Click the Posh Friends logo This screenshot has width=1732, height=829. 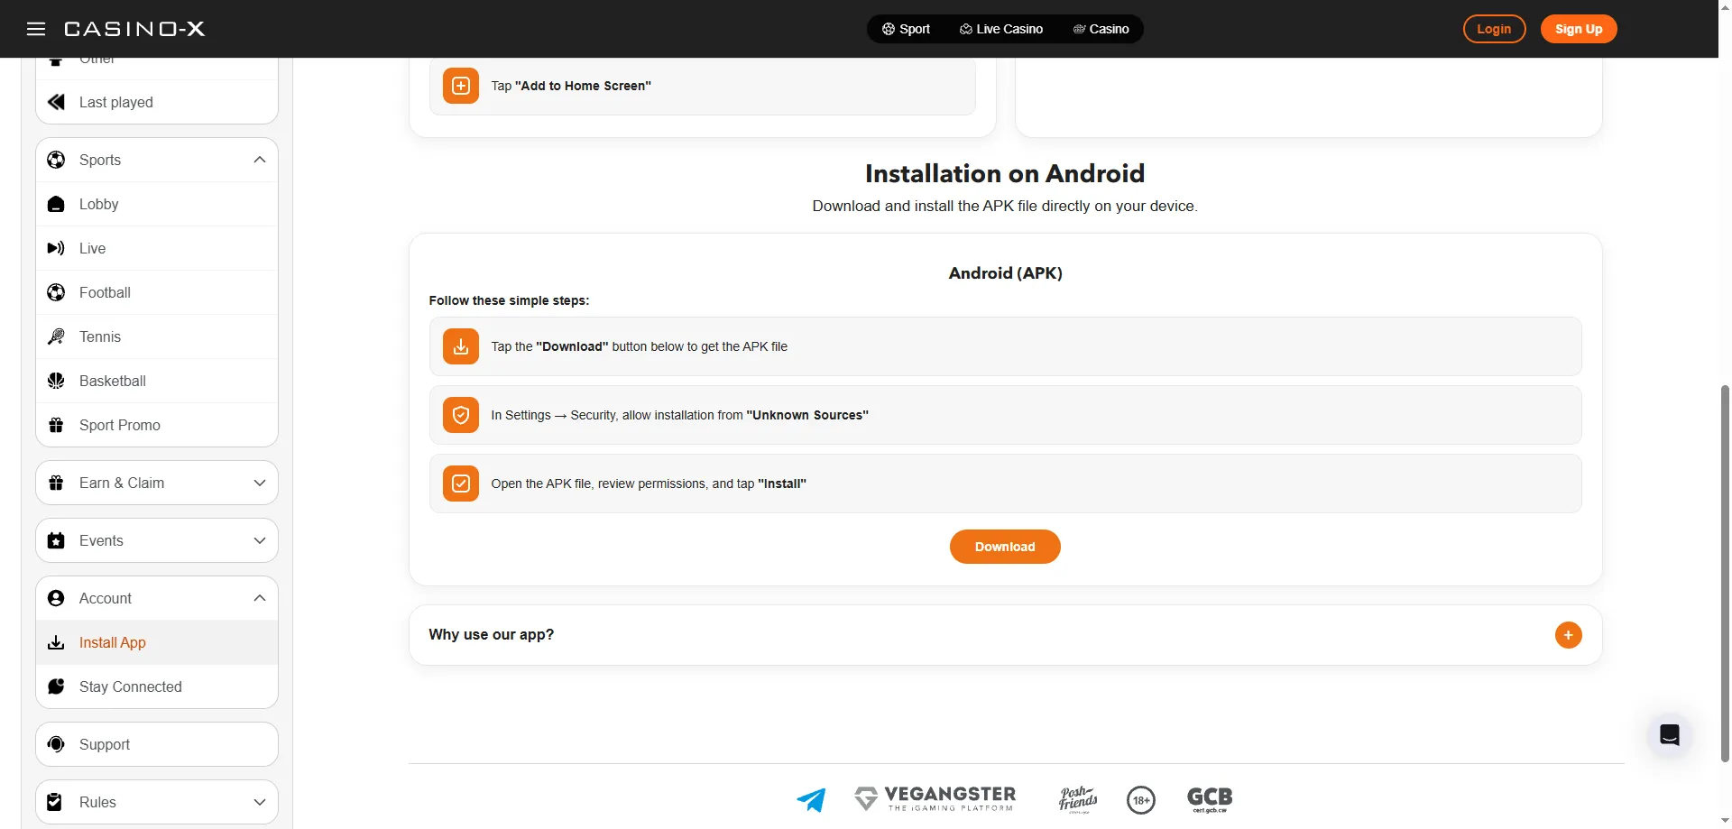(x=1078, y=799)
